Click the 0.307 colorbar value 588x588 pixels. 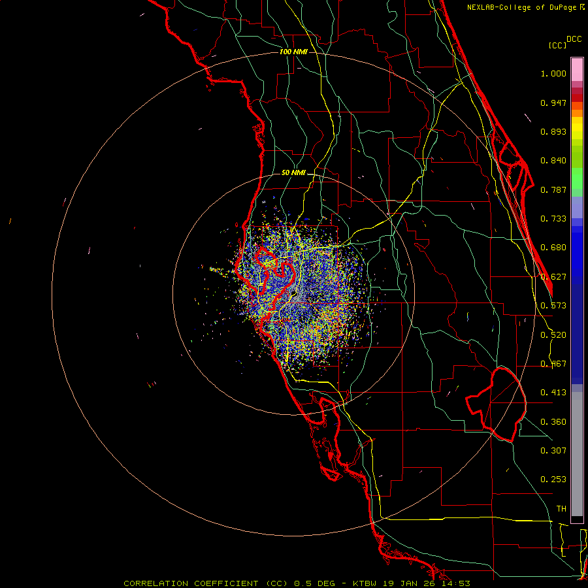pos(553,451)
